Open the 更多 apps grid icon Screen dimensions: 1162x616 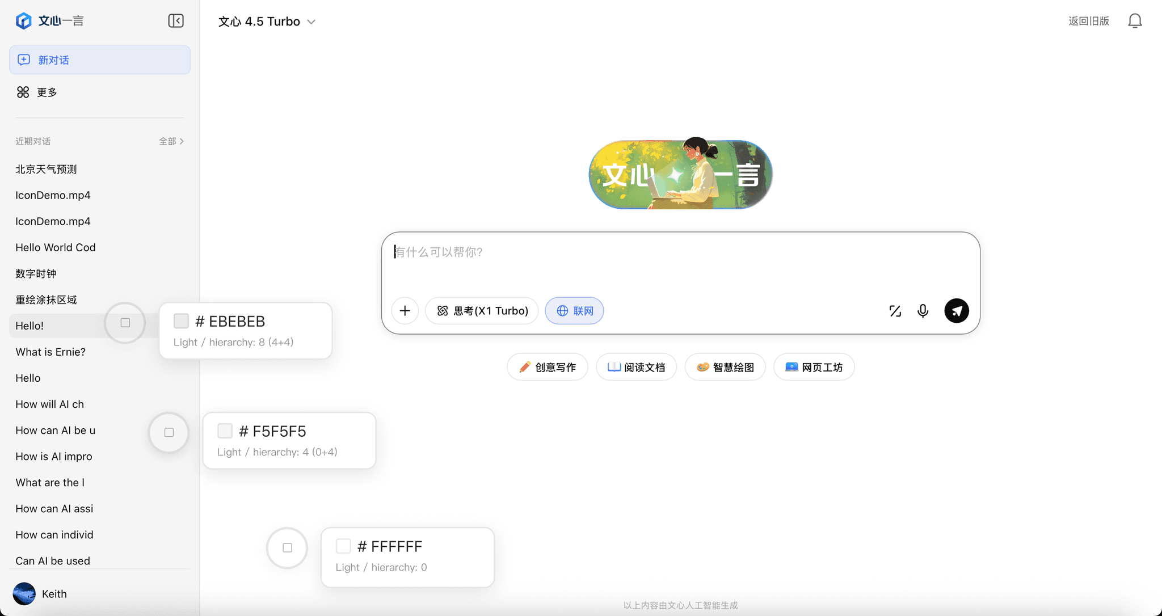point(23,92)
